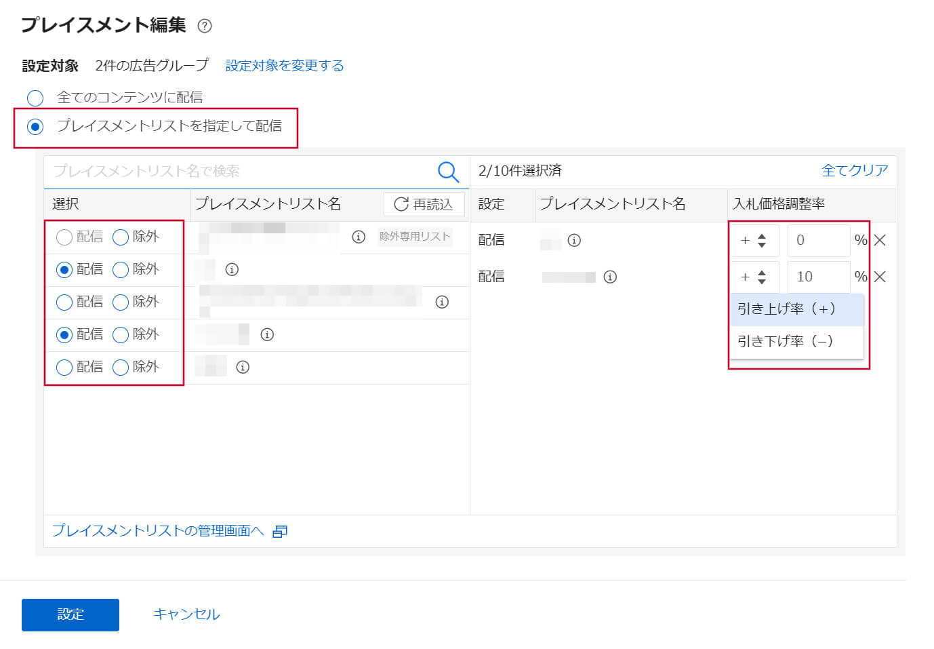Open help icon beside プレイスメント編集 title

(x=204, y=26)
